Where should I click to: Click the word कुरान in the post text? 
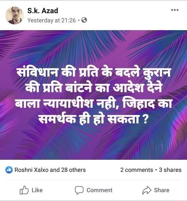coord(157,73)
